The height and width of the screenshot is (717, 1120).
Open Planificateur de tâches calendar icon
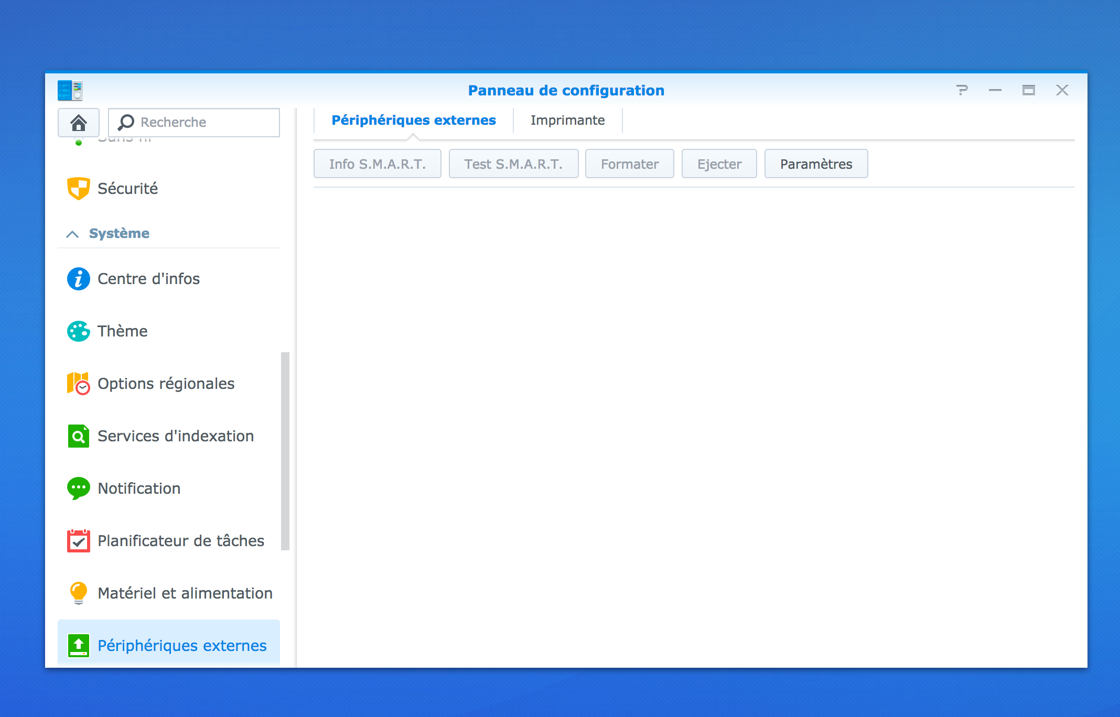[79, 541]
